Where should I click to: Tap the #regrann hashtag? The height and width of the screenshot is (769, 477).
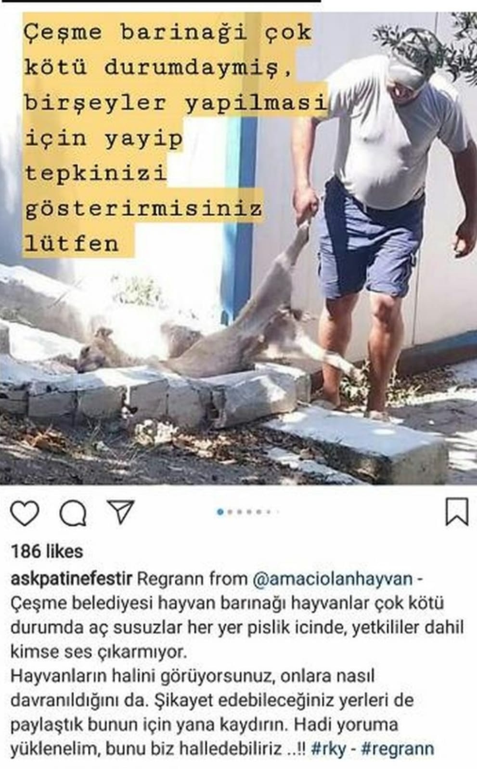coord(396,749)
